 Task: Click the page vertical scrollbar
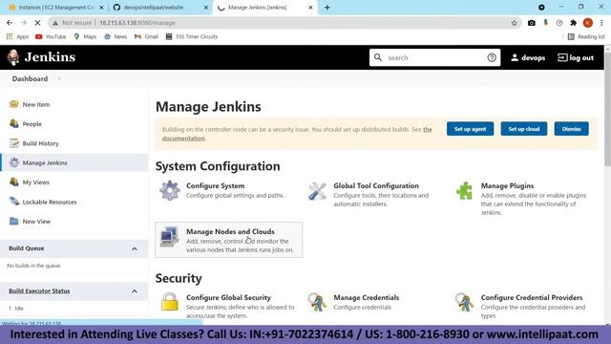(607, 109)
